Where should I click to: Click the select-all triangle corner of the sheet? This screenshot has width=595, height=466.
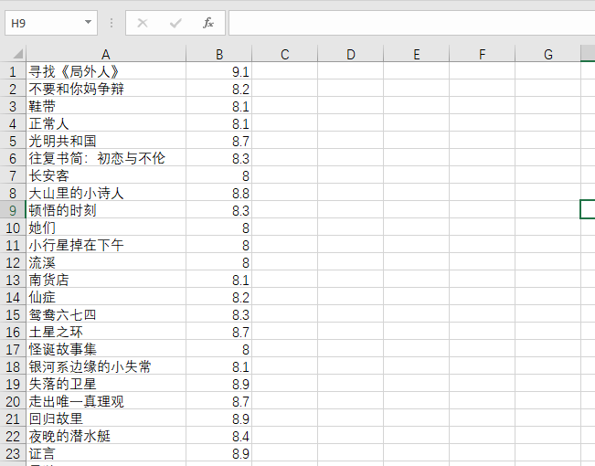(x=17, y=54)
